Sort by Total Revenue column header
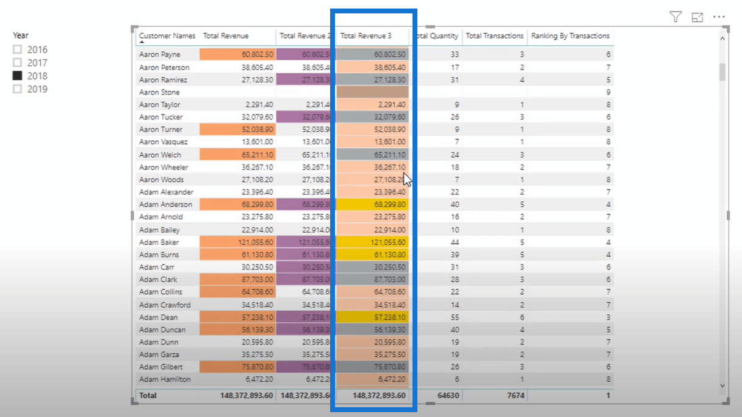Image resolution: width=742 pixels, height=417 pixels. pyautogui.click(x=226, y=36)
